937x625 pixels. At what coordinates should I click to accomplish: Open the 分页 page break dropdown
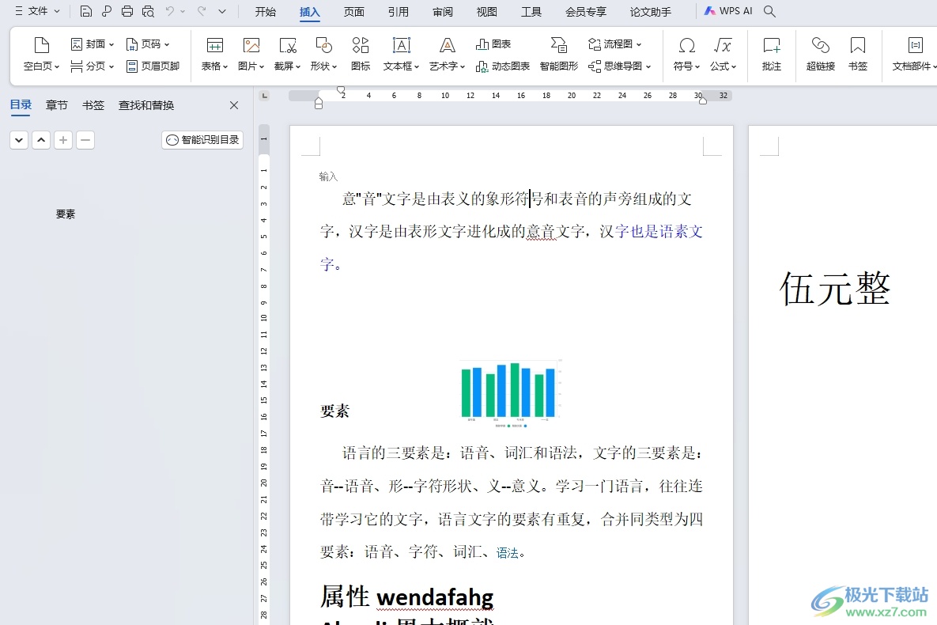click(92, 66)
